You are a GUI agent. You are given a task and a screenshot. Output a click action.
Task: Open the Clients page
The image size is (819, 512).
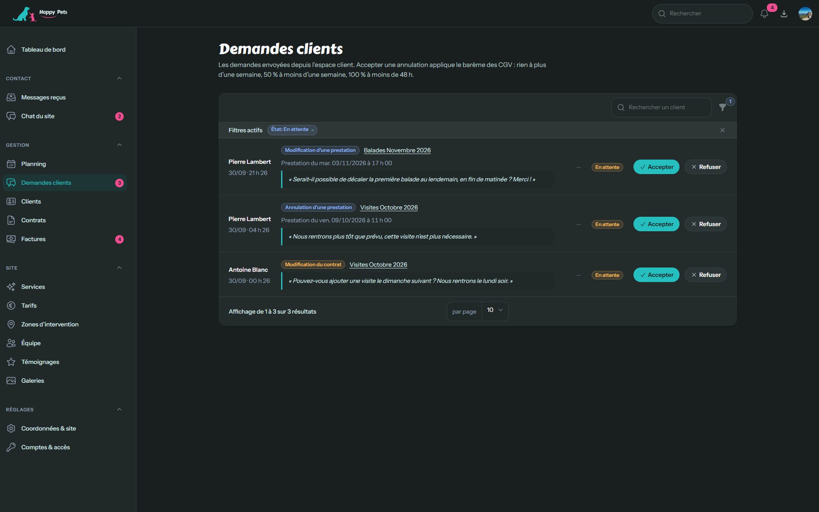65,201
